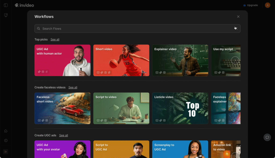The width and height of the screenshot is (275, 158).
Task: Open the chat support bubble icon
Action: tap(267, 137)
